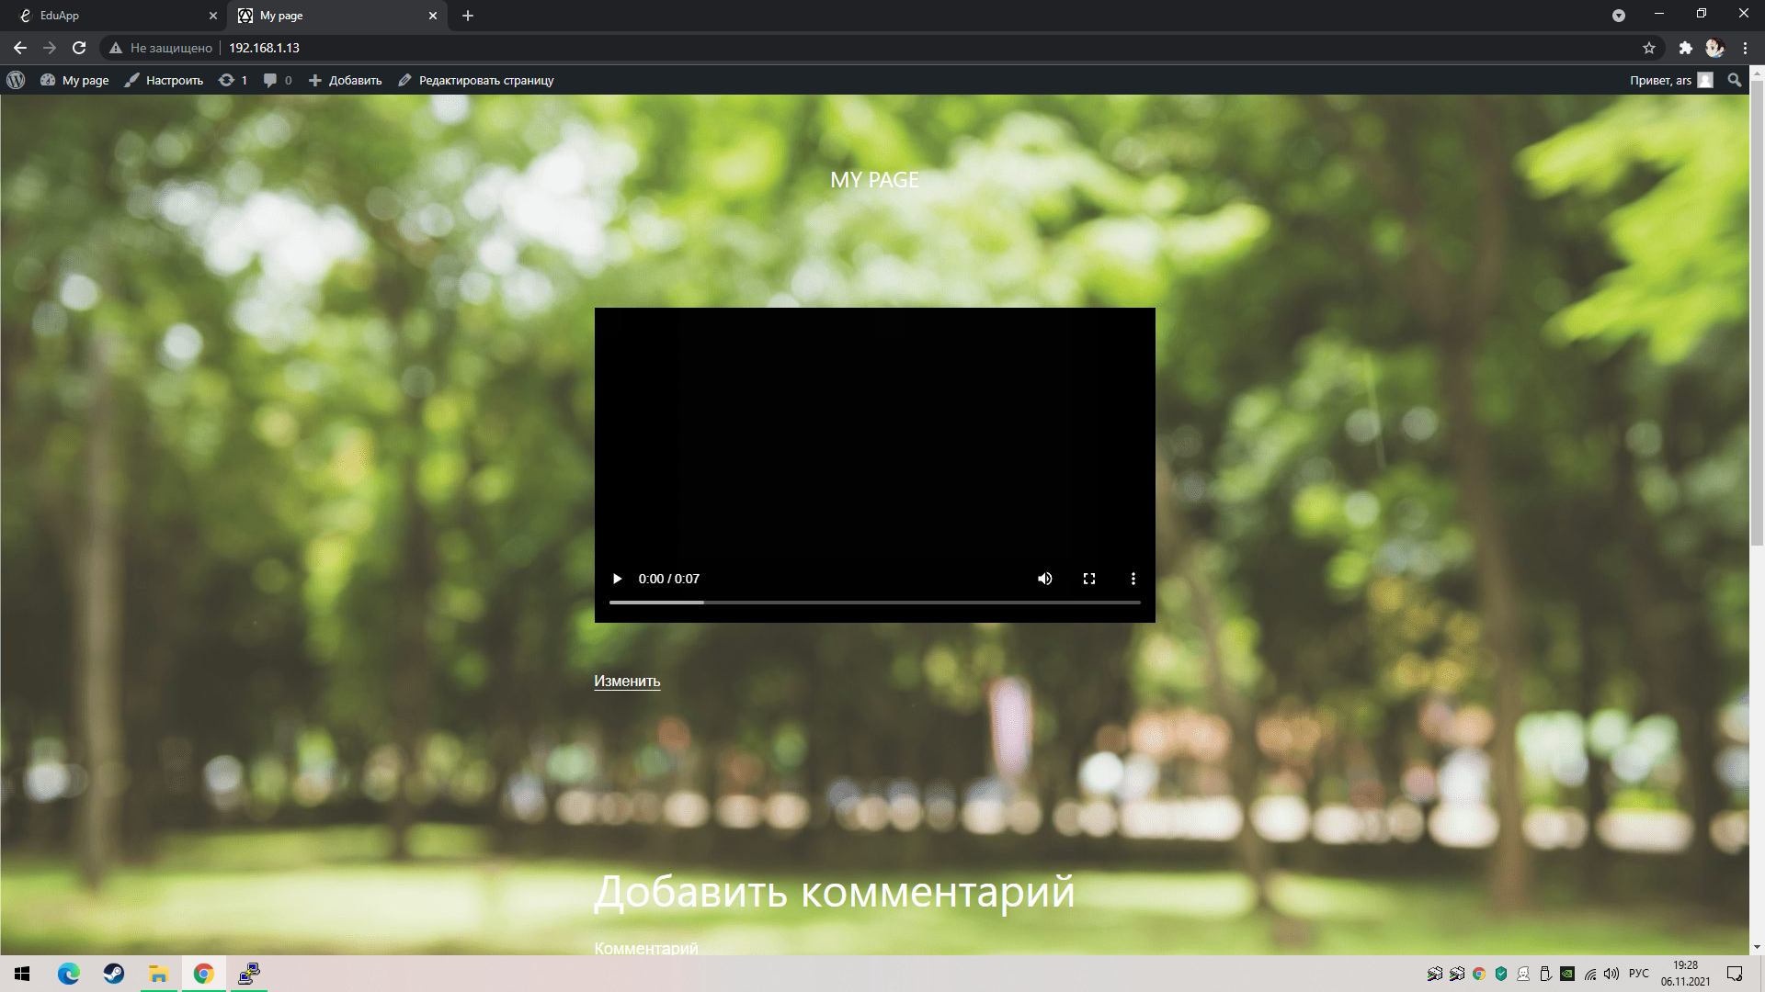Open Steam from the taskbar
Screen dimensions: 1765x992
point(114,974)
